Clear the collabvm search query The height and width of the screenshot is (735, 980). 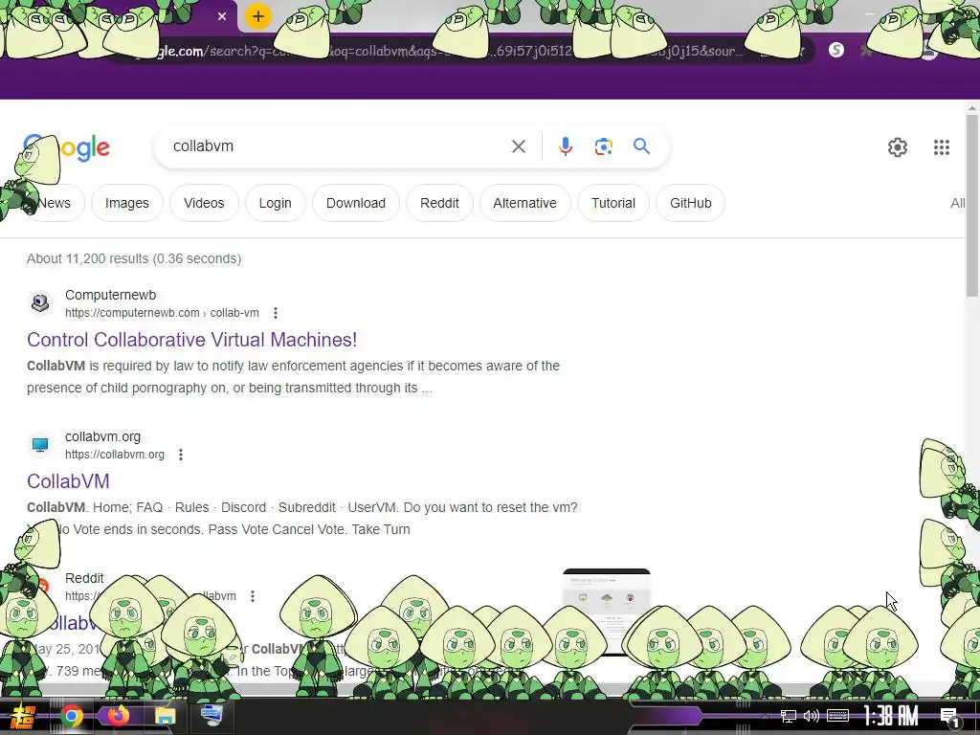click(518, 146)
